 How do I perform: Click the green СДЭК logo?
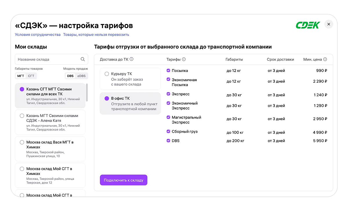[307, 25]
